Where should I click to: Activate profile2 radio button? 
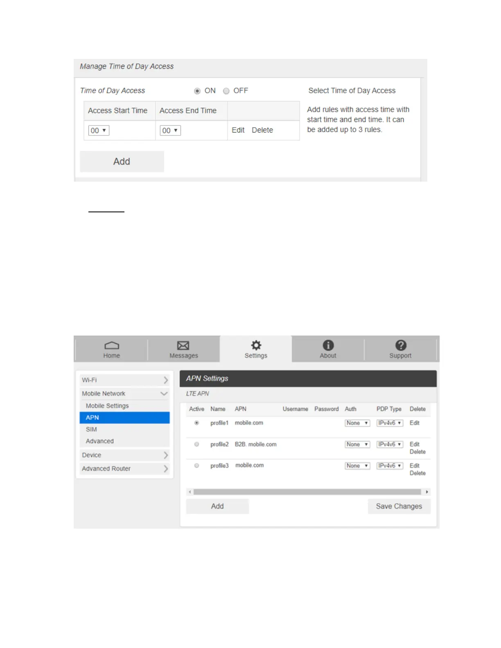click(196, 444)
